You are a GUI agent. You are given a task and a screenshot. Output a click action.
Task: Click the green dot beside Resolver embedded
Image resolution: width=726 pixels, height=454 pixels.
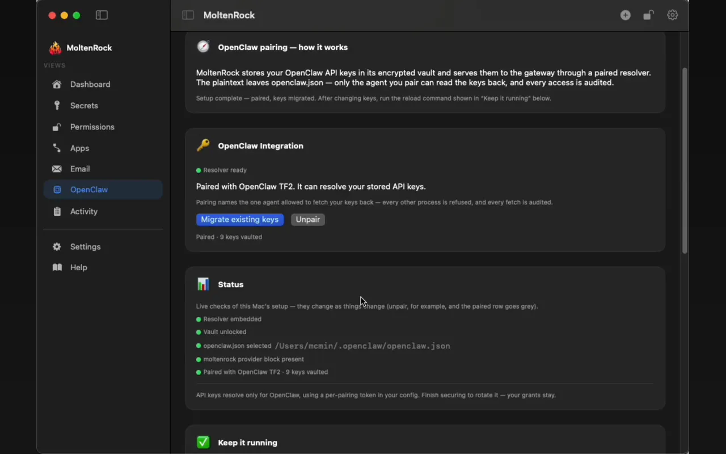click(x=199, y=320)
